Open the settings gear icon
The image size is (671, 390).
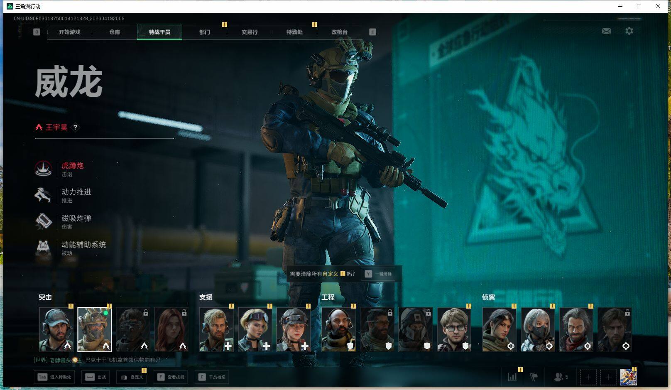coord(629,31)
